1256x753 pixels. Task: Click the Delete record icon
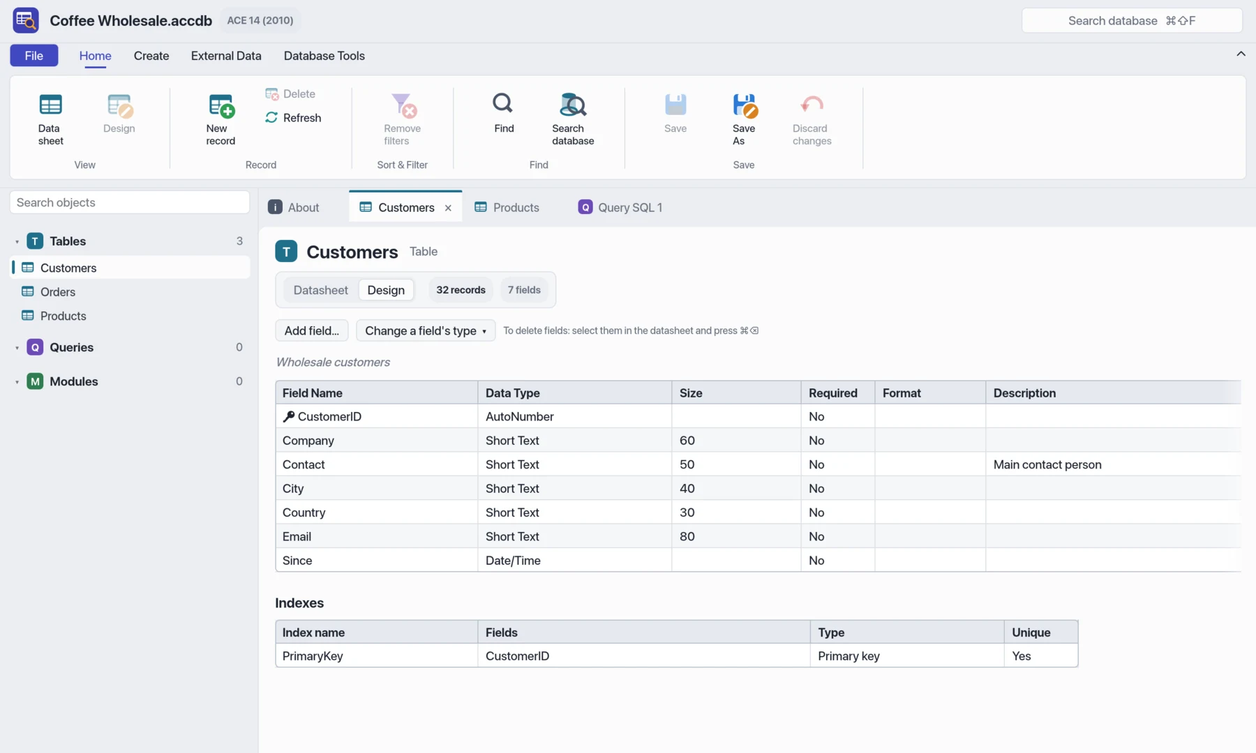click(290, 94)
